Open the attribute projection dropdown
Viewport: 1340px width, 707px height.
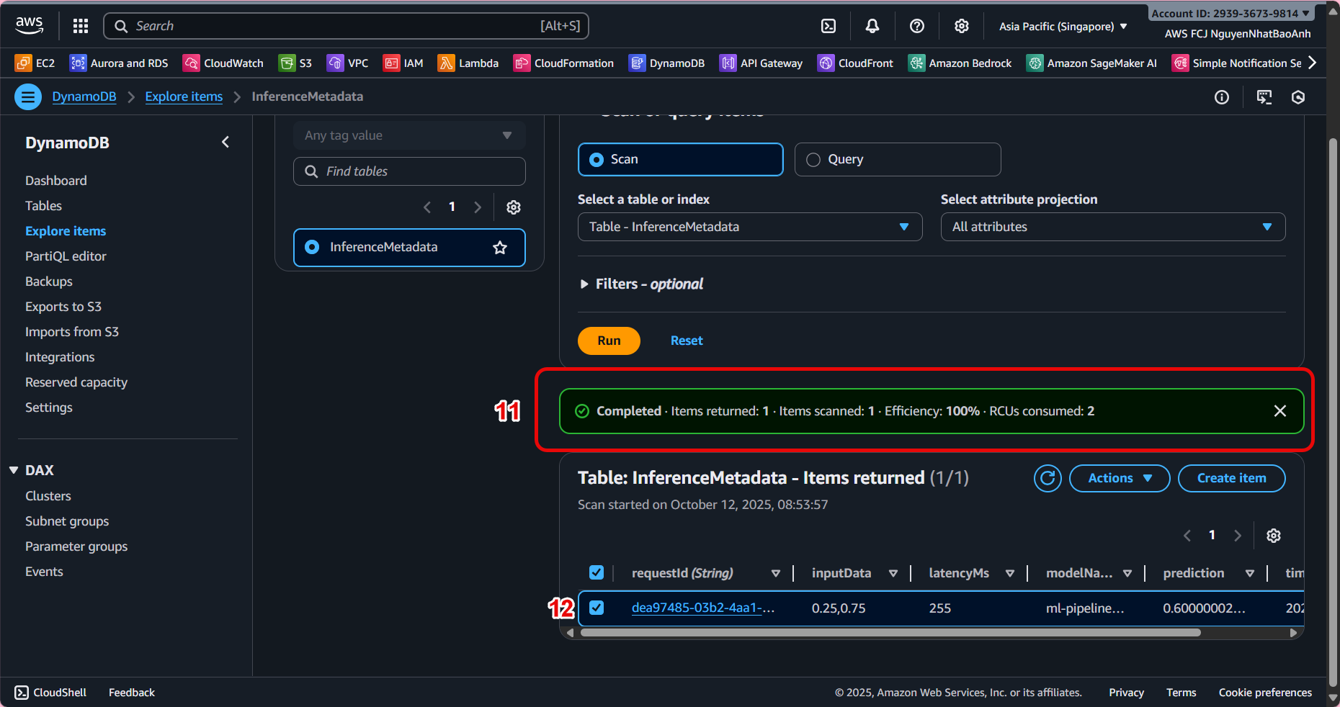click(1113, 227)
